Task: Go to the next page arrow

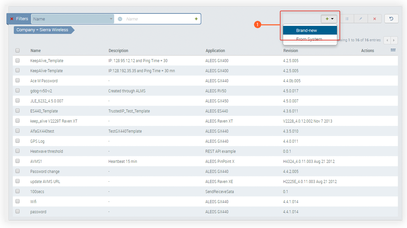Action: [x=394, y=40]
